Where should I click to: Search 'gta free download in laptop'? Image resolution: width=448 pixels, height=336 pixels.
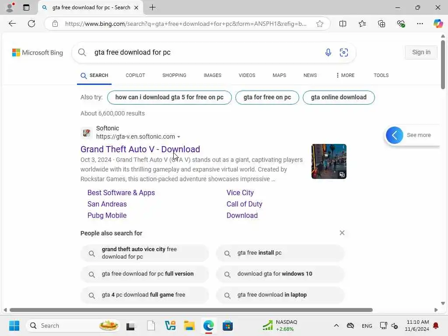coord(280,295)
